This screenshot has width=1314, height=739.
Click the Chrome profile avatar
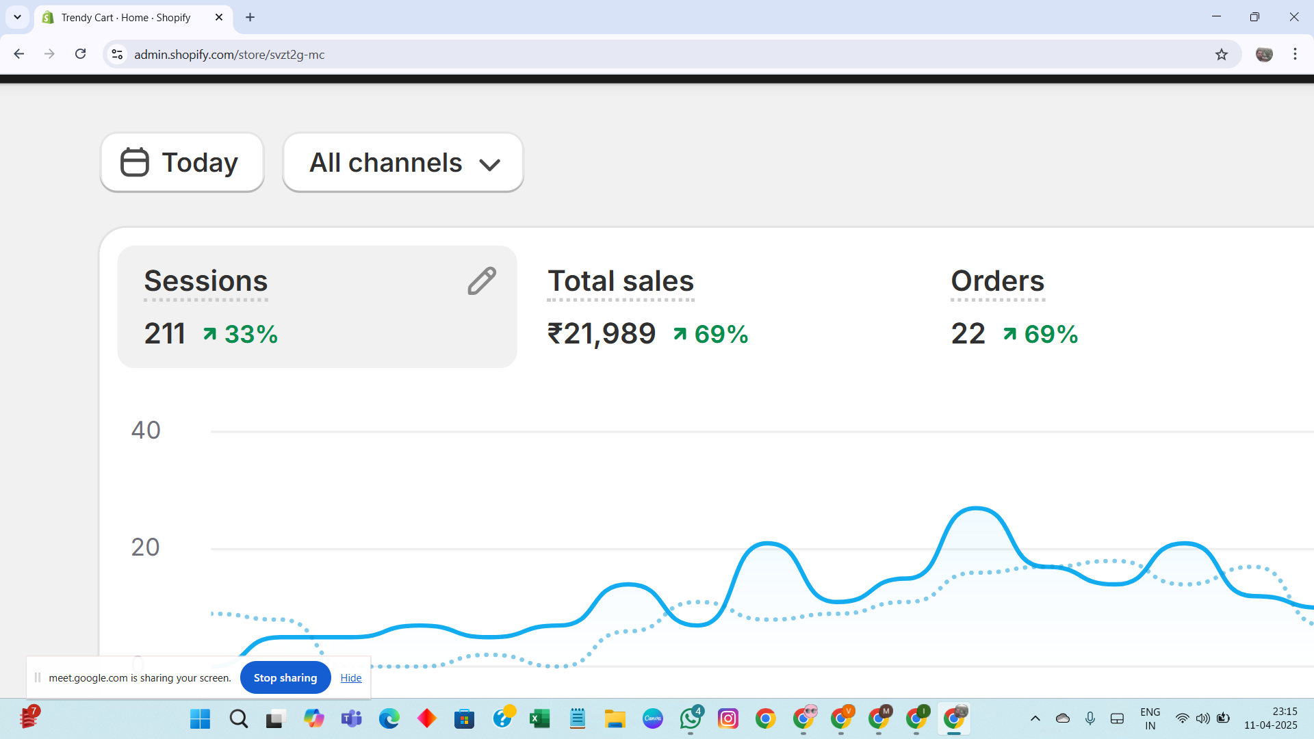point(1264,54)
